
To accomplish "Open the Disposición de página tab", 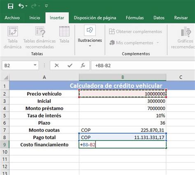I will point(95,18).
